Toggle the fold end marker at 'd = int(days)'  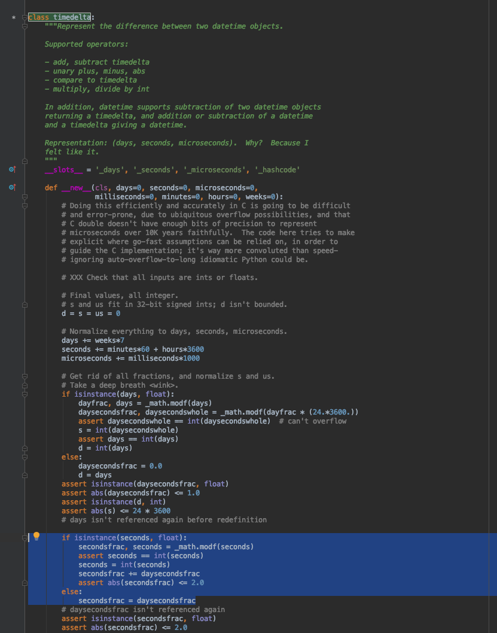pos(25,448)
